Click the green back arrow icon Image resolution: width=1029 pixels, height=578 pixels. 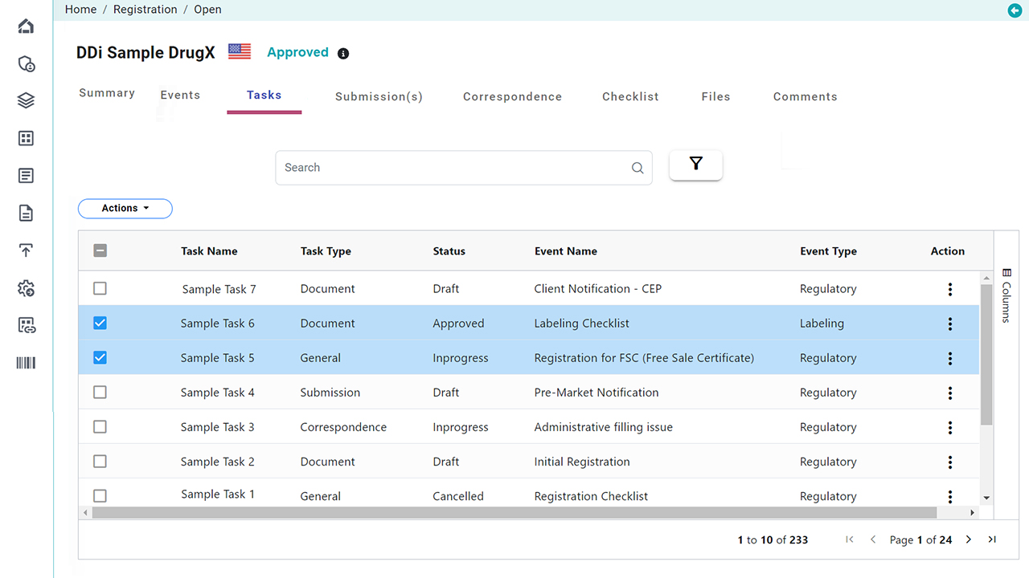[x=1015, y=10]
